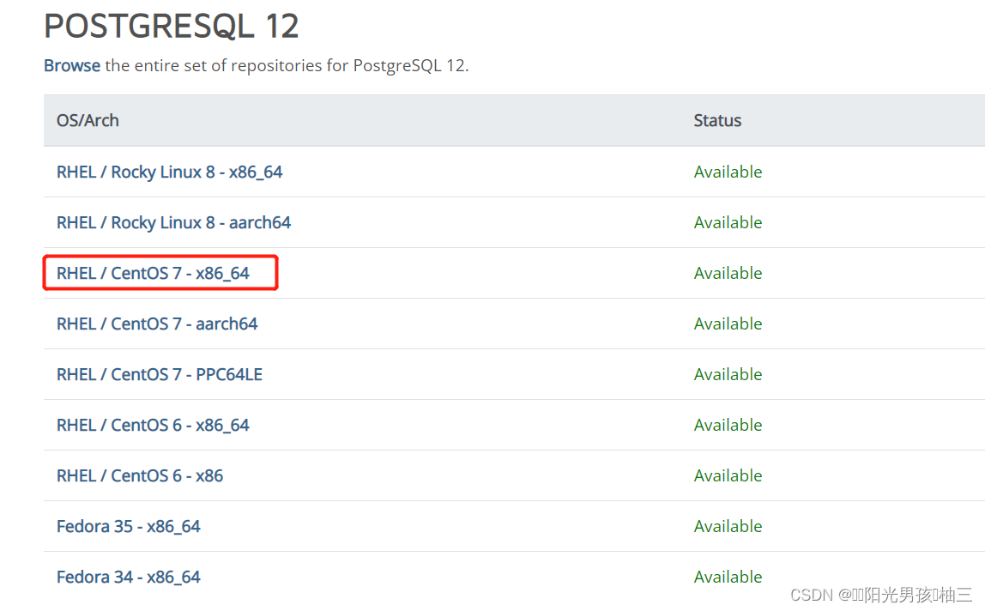985x611 pixels.
Task: Click Available status for CentOS 6 x86
Action: point(728,476)
